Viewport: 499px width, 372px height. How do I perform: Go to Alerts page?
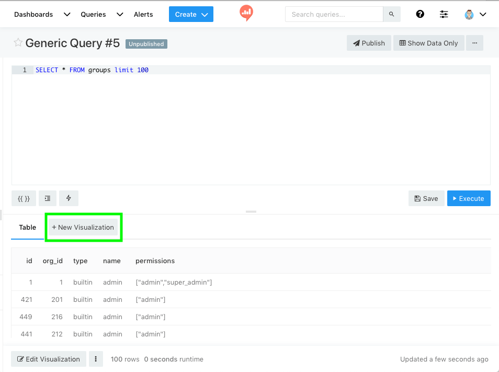click(143, 14)
